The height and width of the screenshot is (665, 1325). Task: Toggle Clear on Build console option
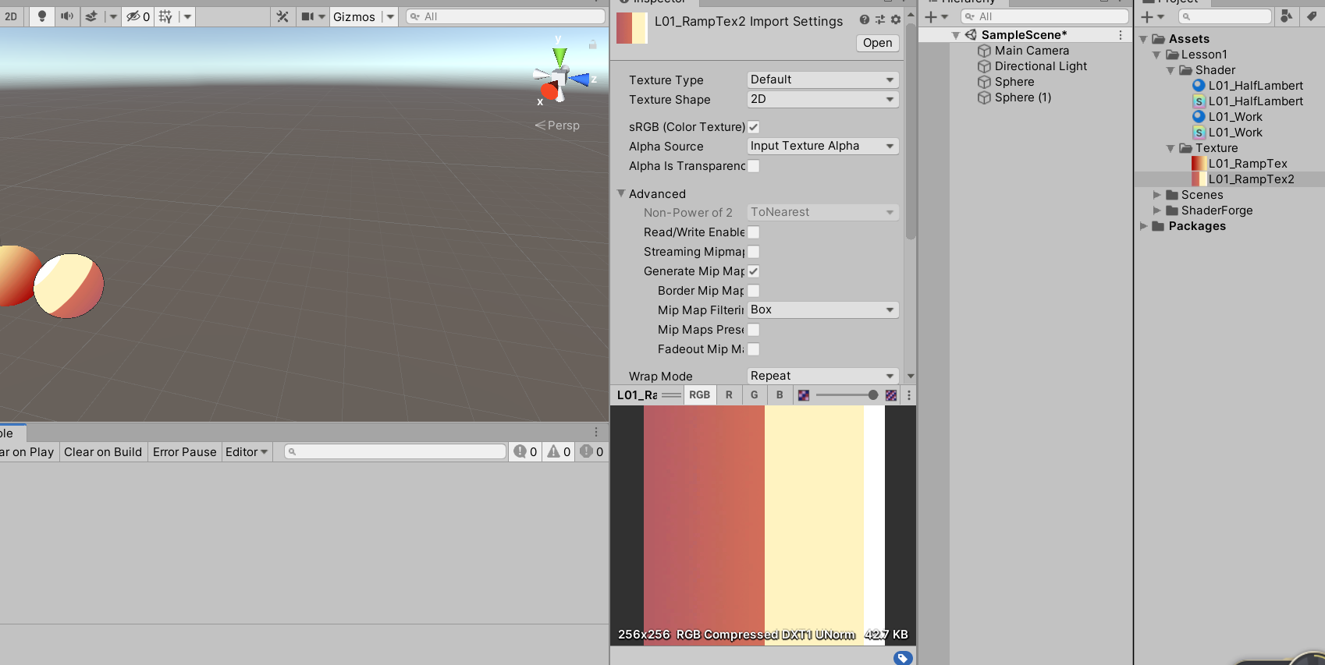[103, 452]
